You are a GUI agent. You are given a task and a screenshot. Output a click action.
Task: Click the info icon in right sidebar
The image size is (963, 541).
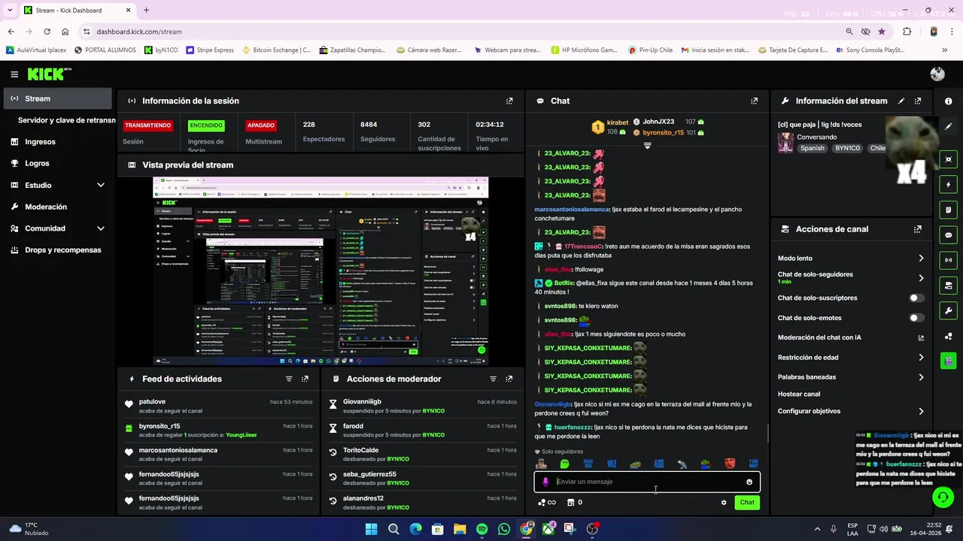click(949, 101)
